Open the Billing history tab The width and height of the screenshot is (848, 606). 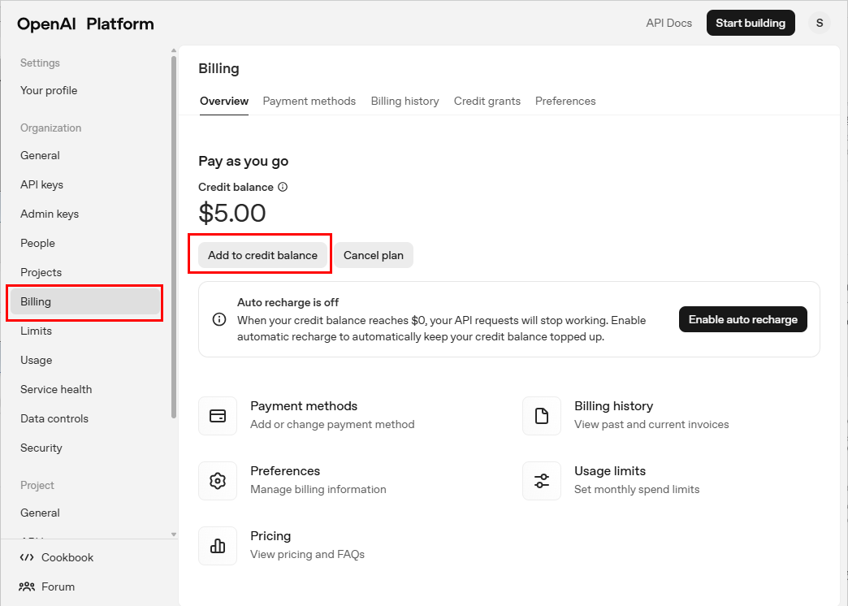[405, 101]
